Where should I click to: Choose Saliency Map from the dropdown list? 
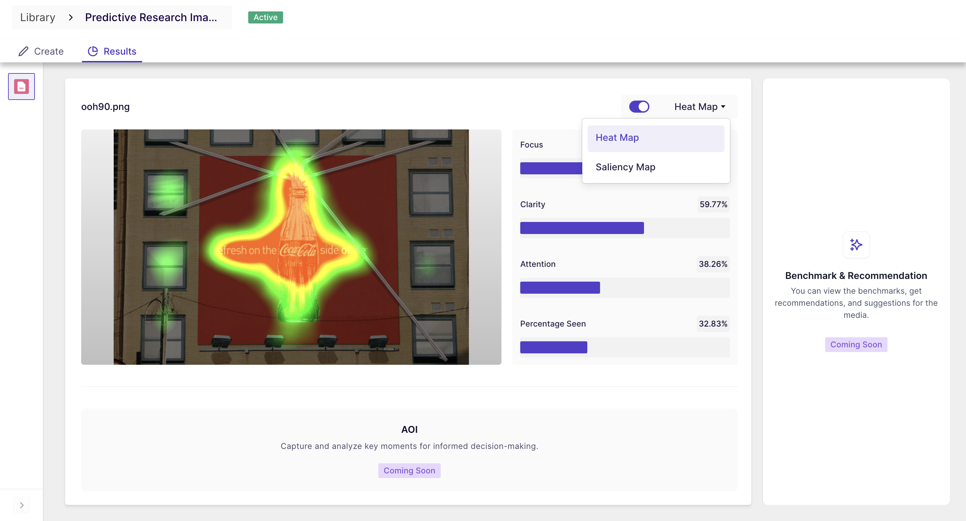tap(655, 167)
